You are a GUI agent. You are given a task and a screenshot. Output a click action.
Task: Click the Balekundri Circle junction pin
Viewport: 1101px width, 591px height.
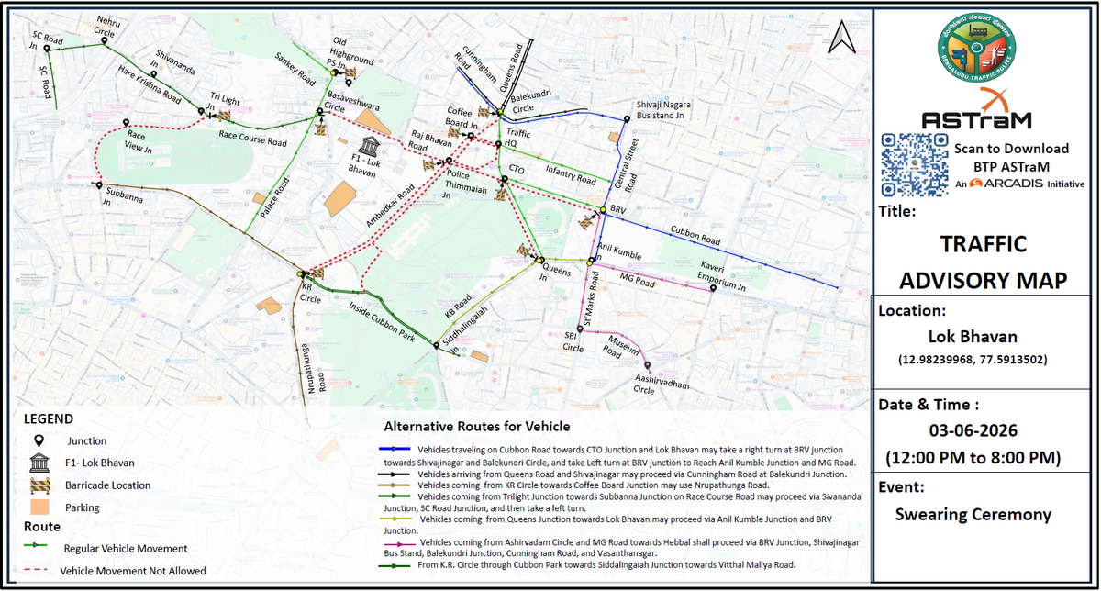pyautogui.click(x=502, y=112)
